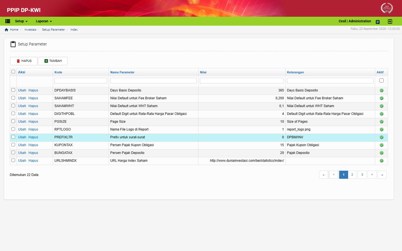Click active status icon for URLSHMINDX
402x251 pixels.
point(382,161)
